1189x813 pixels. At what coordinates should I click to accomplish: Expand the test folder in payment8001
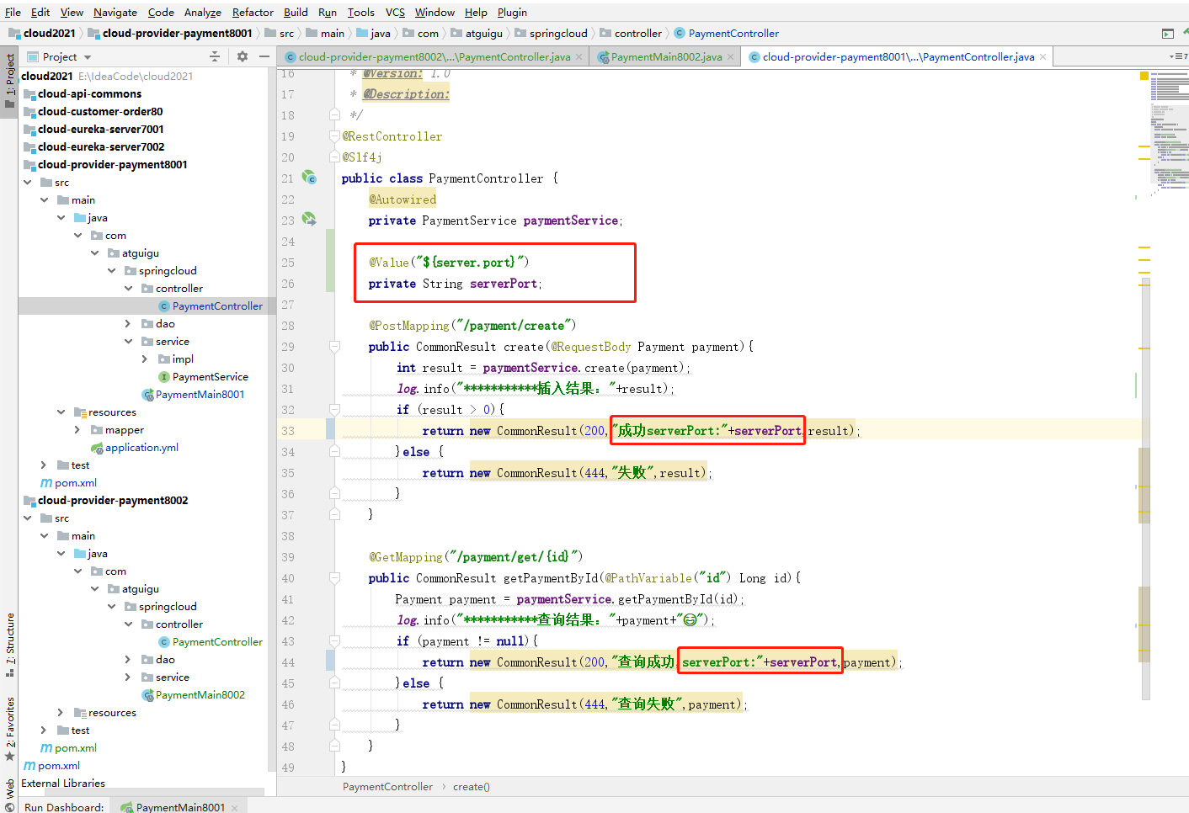click(45, 465)
